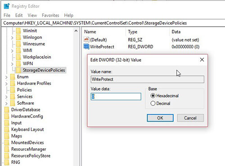Click the Data column header
Image resolution: width=225 pixels, height=166 pixels.
(176, 32)
